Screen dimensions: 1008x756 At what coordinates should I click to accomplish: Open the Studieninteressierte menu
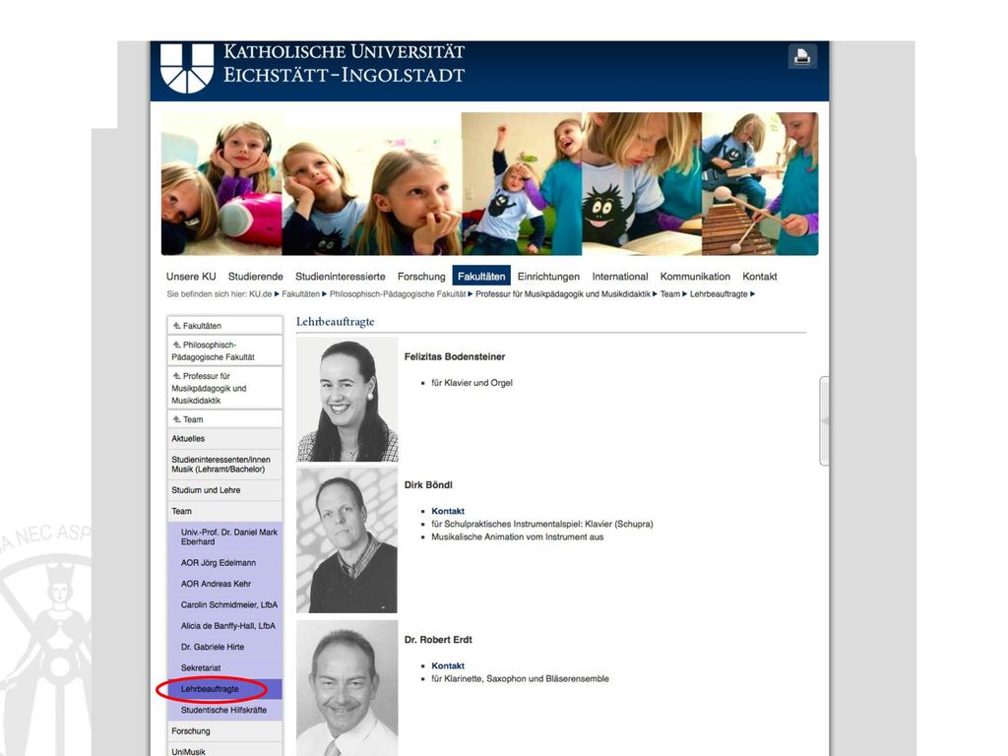point(340,277)
